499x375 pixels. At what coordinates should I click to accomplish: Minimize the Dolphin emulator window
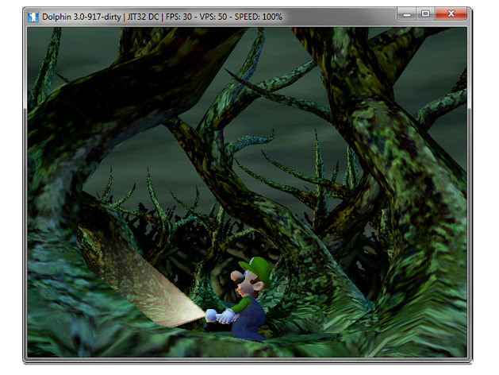(x=406, y=14)
